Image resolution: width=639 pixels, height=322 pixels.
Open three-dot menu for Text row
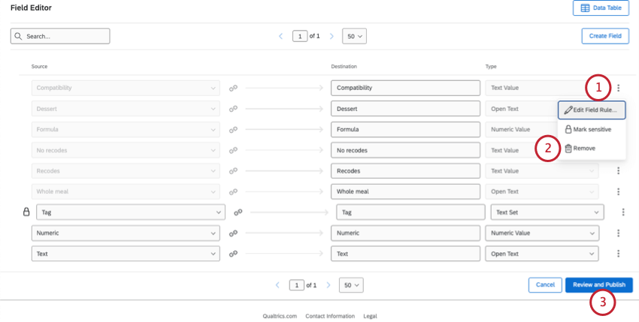(x=619, y=254)
